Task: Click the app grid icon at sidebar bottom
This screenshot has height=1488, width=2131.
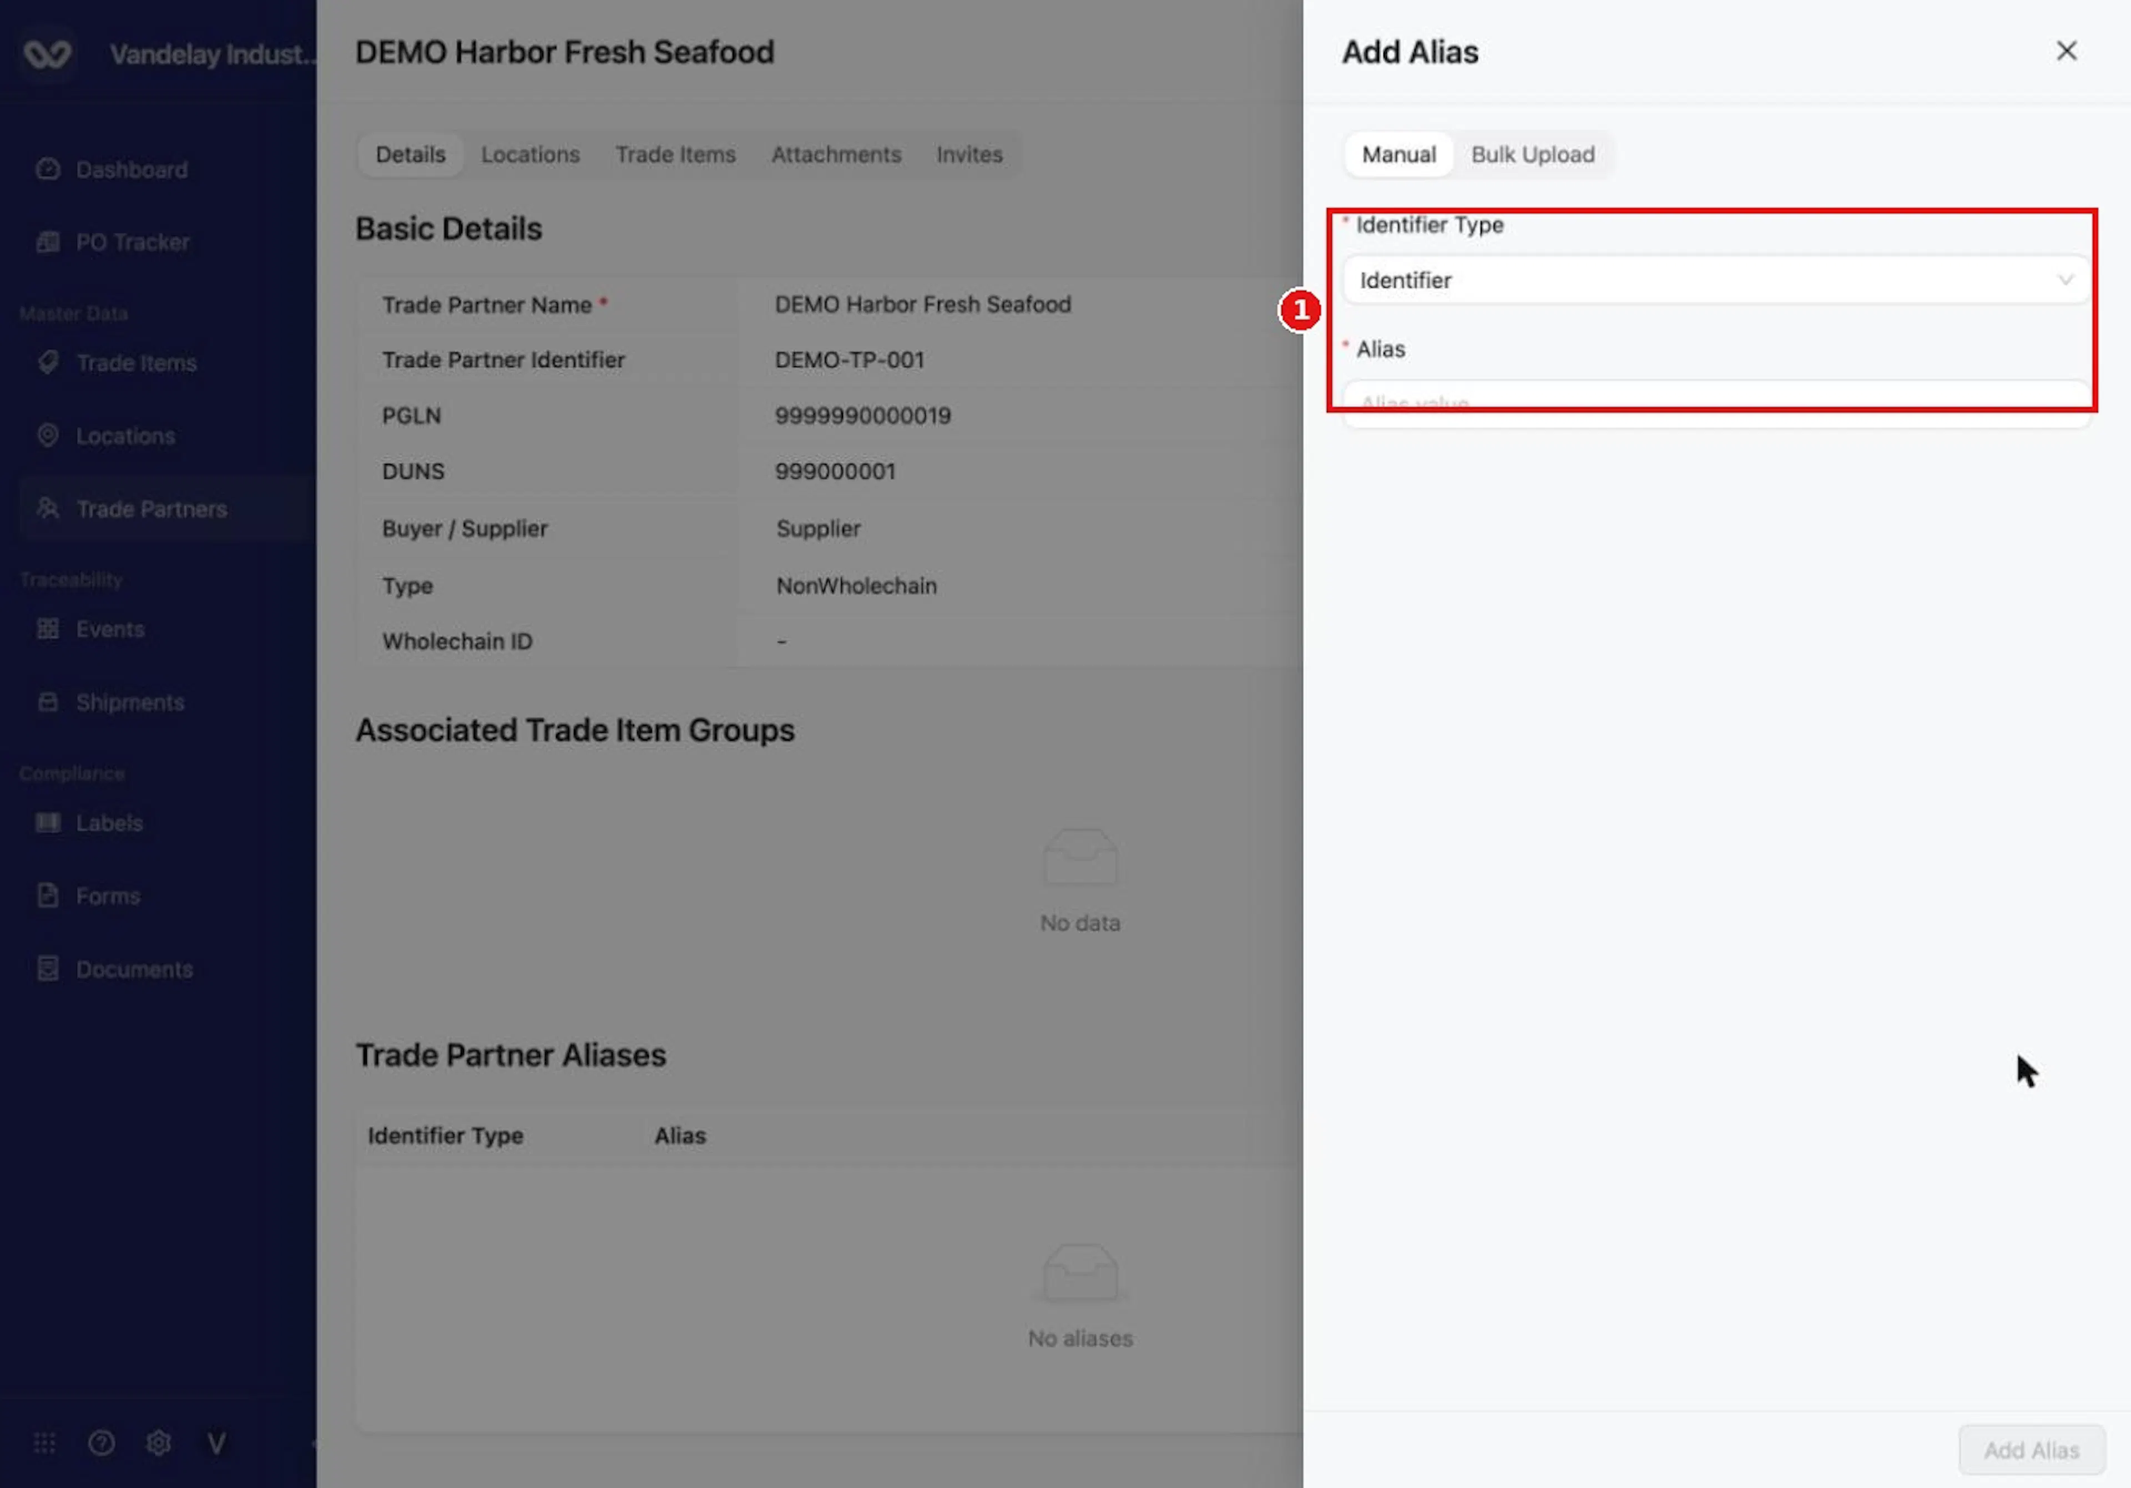Action: coord(44,1443)
